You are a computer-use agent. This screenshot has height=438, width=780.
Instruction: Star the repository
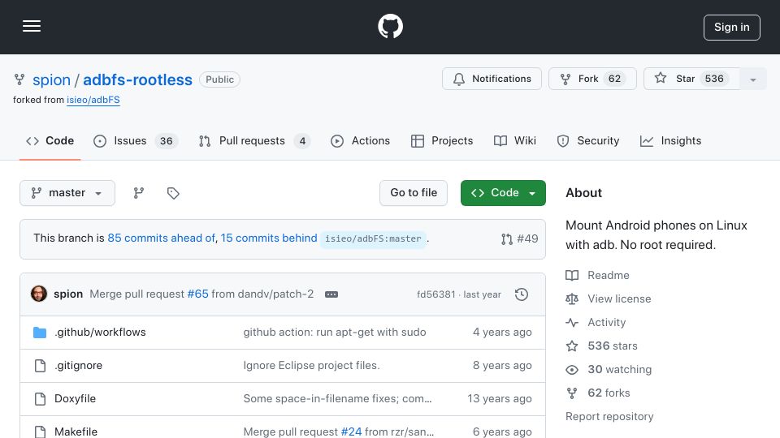click(691, 79)
